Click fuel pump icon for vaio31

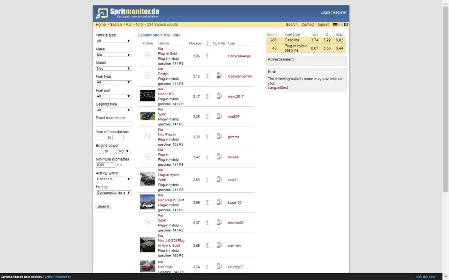219,179
